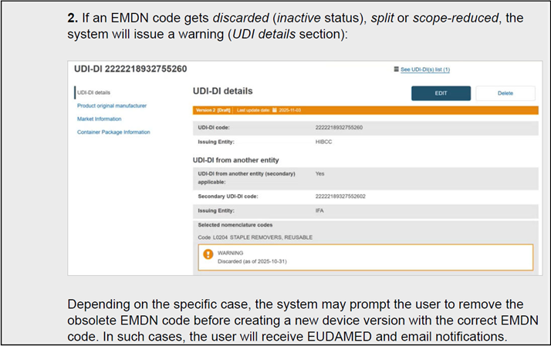Click the UDI-DI 2222218932755260 page heading

coord(130,69)
